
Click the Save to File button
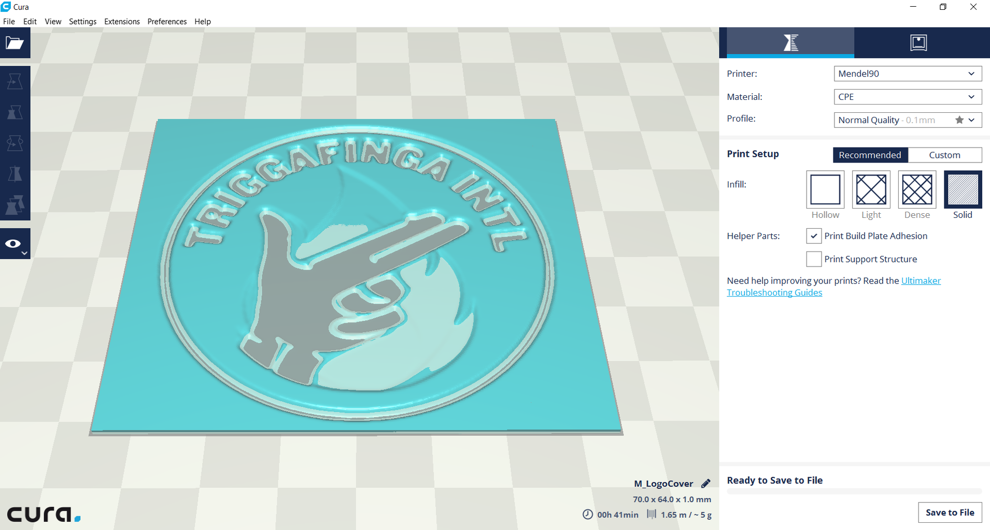pos(950,512)
